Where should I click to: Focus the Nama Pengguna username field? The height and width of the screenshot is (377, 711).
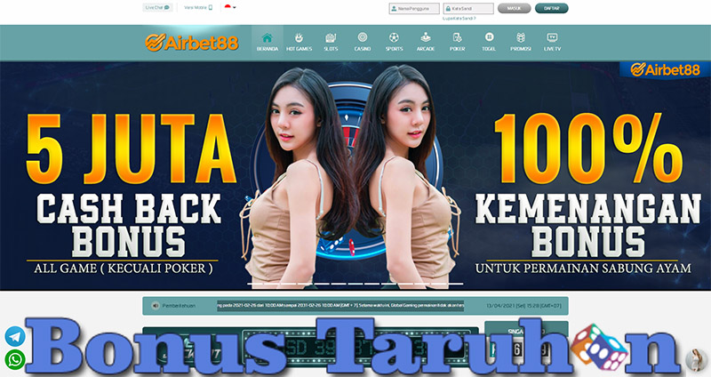(x=414, y=9)
